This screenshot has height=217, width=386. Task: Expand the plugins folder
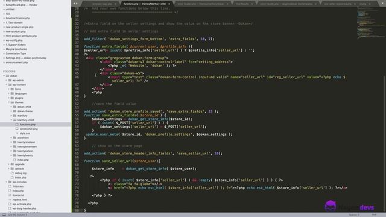click(x=9, y=98)
